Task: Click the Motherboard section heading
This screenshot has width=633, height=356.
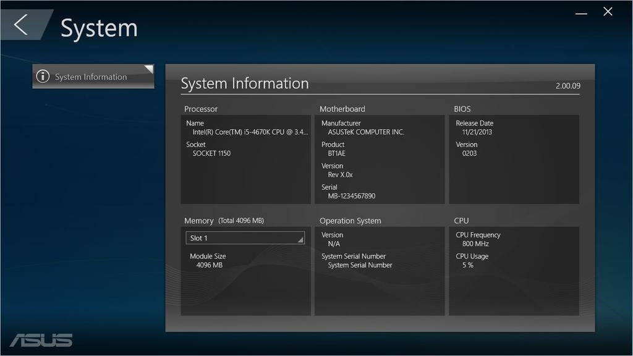Action: [x=342, y=109]
